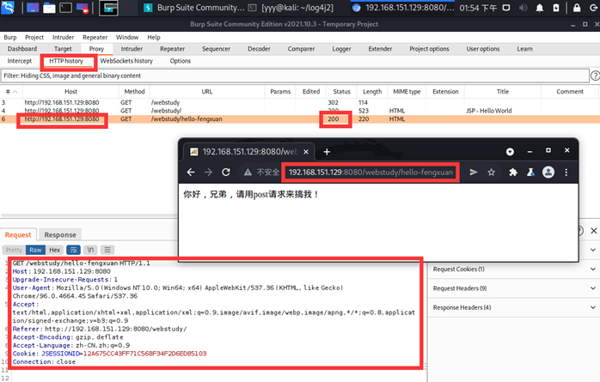Sort history by Status column header
The width and height of the screenshot is (600, 382).
(342, 92)
